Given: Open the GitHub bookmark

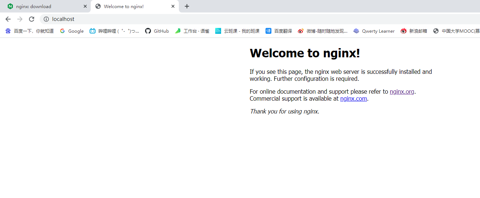Looking at the screenshot, I should coord(157,31).
